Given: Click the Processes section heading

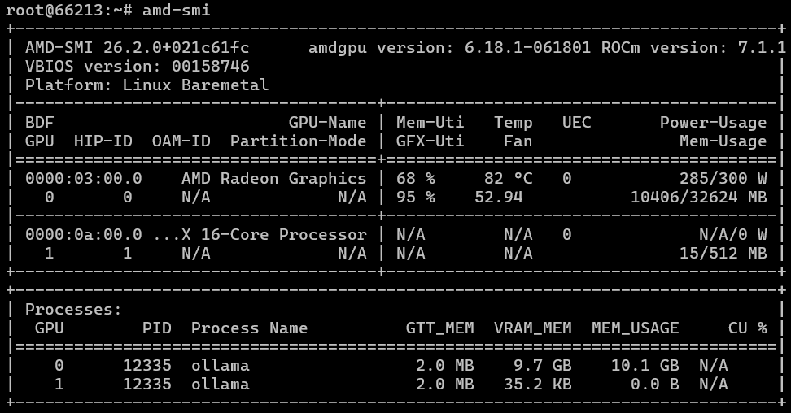Looking at the screenshot, I should point(73,310).
